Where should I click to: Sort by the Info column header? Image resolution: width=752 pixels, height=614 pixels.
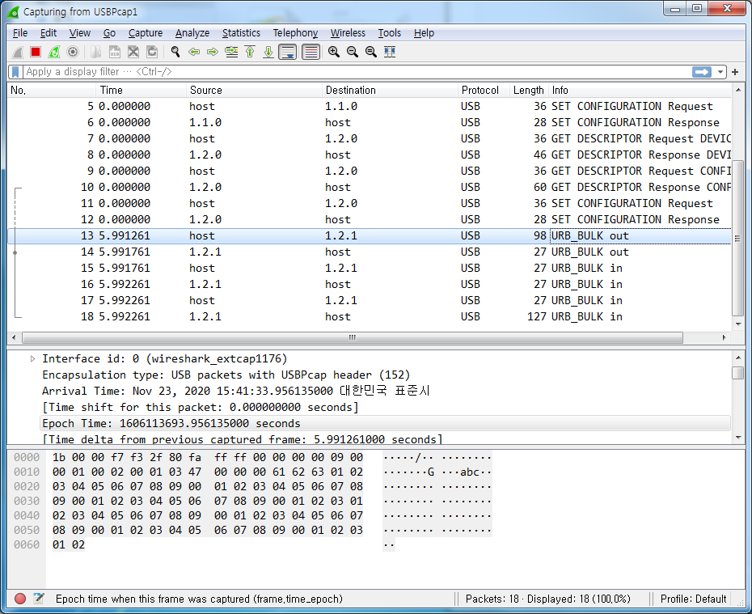pyautogui.click(x=640, y=90)
